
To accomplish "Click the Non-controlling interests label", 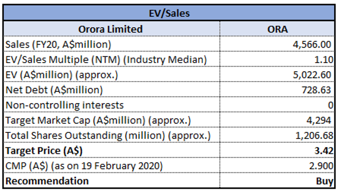I will [64, 105].
